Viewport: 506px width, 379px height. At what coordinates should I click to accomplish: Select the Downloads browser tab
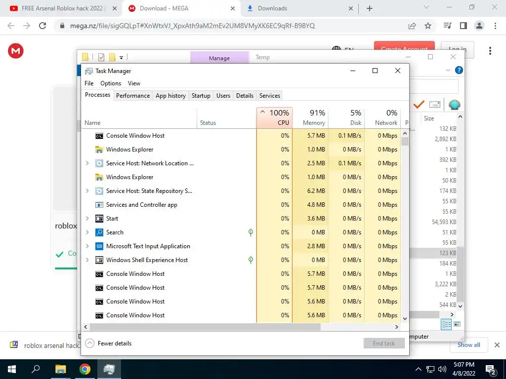pos(300,8)
